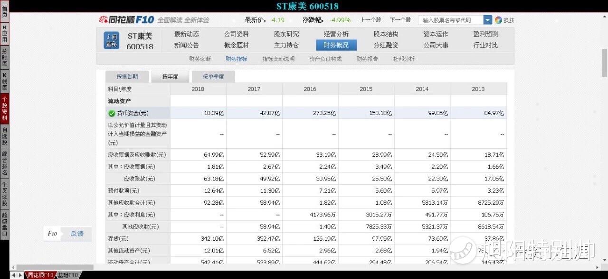This screenshot has height=279, width=608.
Task: Go to 上一个股
Action: pos(370,20)
